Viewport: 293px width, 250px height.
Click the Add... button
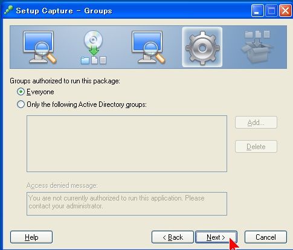[256, 123]
